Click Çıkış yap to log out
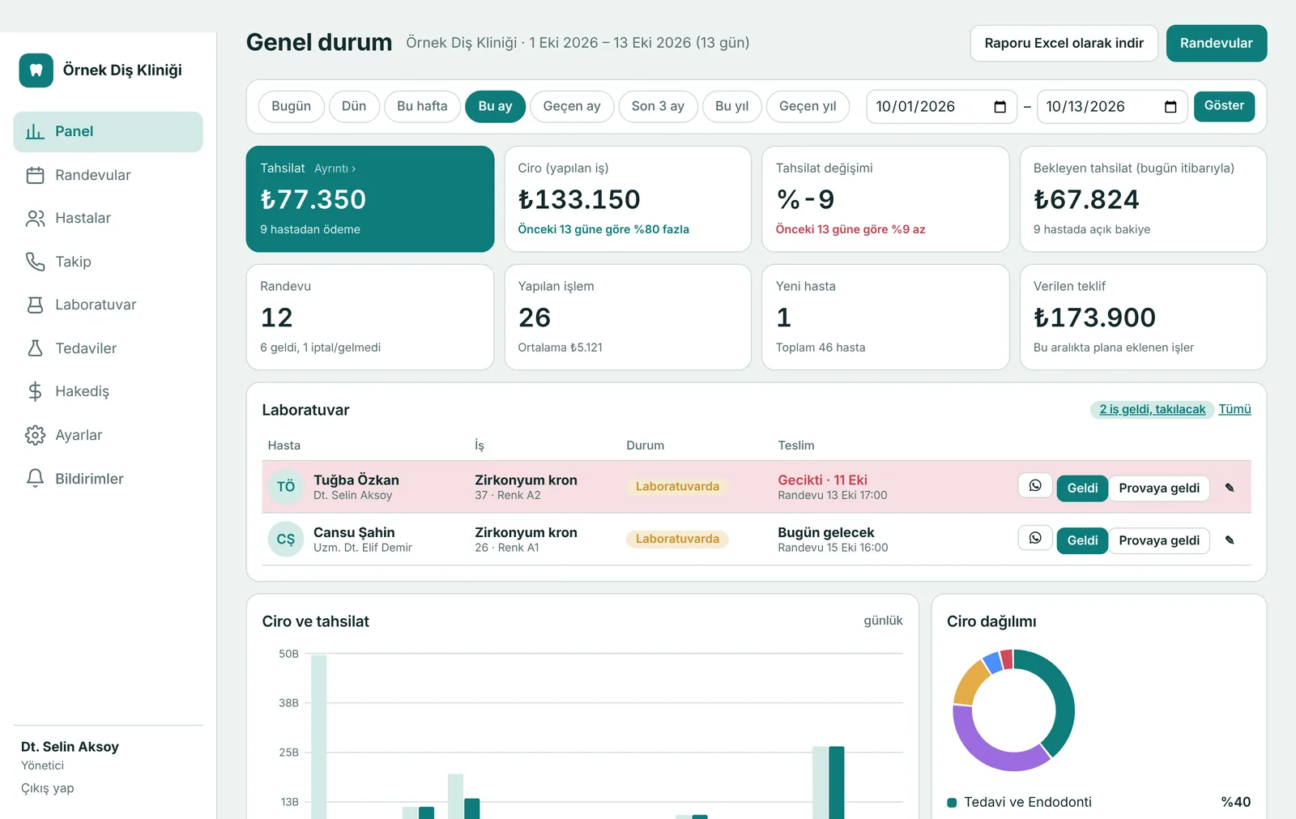The width and height of the screenshot is (1296, 819). pos(48,788)
